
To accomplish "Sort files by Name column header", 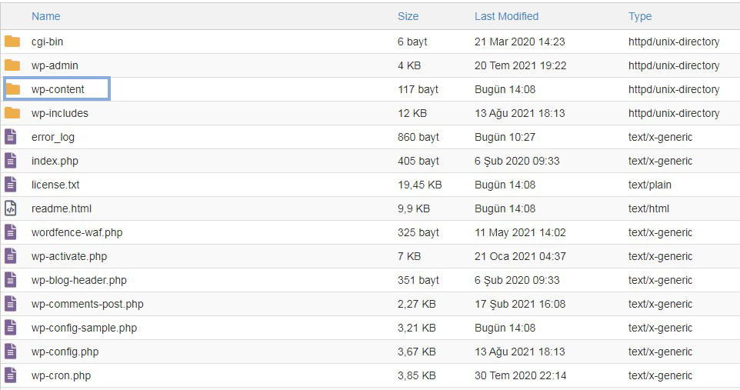I will [46, 16].
